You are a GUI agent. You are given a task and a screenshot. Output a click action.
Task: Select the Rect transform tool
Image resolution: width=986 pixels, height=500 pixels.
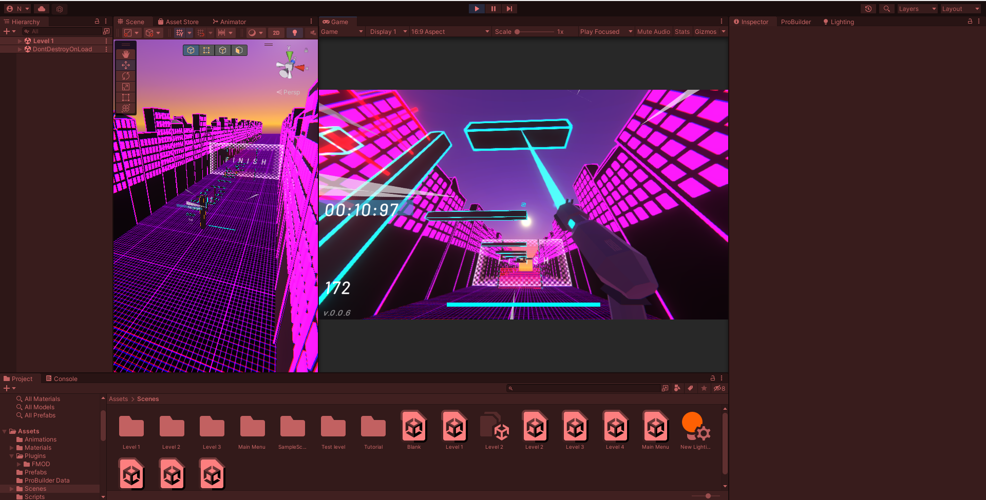coord(126,97)
